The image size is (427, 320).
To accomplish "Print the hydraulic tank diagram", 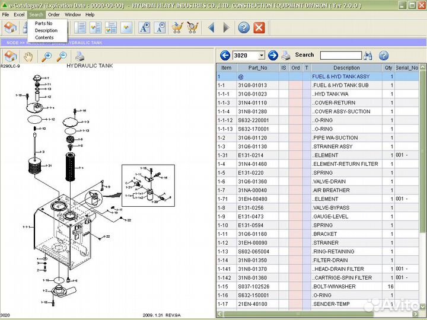I will pos(80,57).
